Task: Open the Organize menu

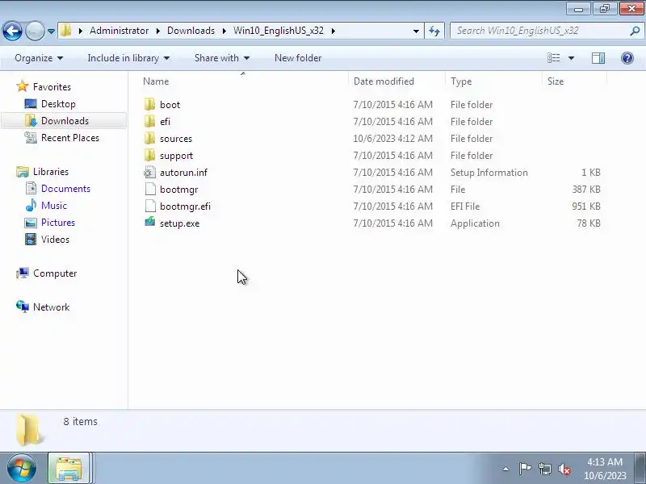Action: pos(39,58)
